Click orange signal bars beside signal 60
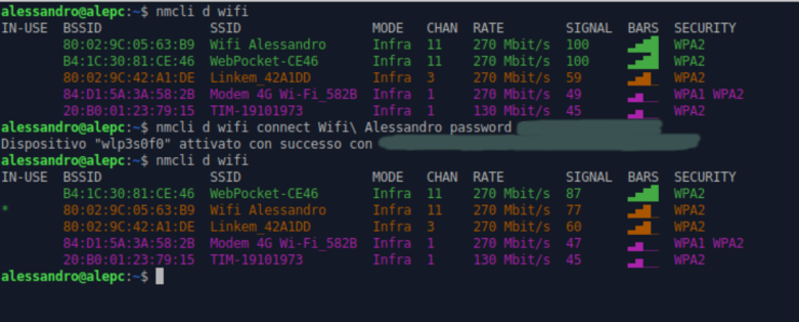799x322 pixels. coord(643,227)
